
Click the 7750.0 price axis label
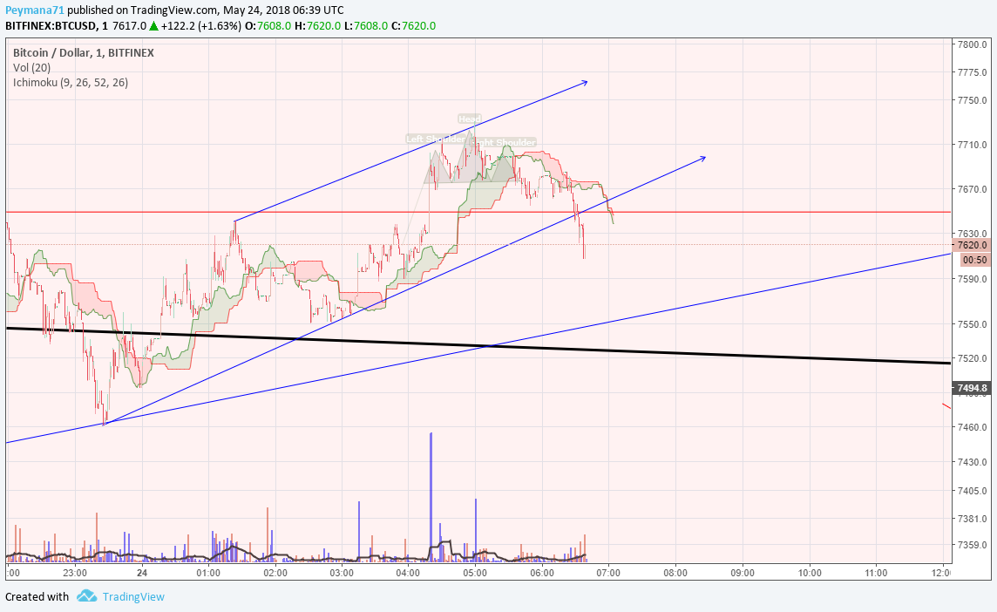973,100
